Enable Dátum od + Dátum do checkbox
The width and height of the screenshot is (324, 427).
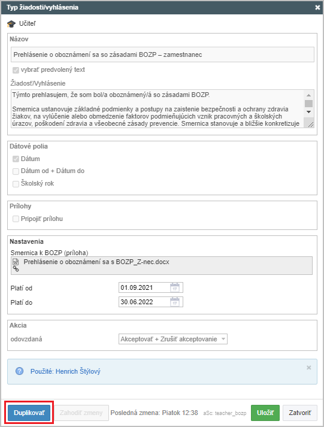(16, 171)
